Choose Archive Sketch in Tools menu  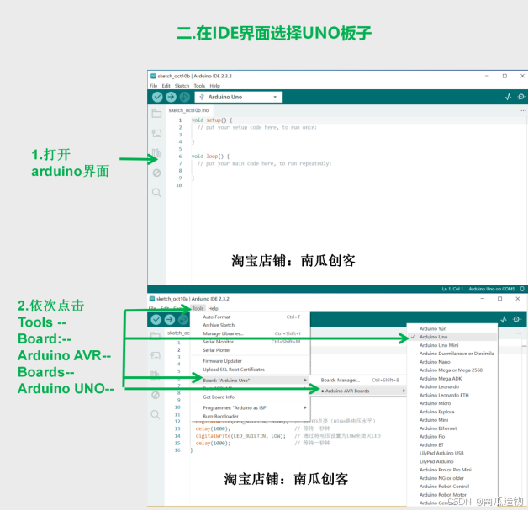(250, 325)
